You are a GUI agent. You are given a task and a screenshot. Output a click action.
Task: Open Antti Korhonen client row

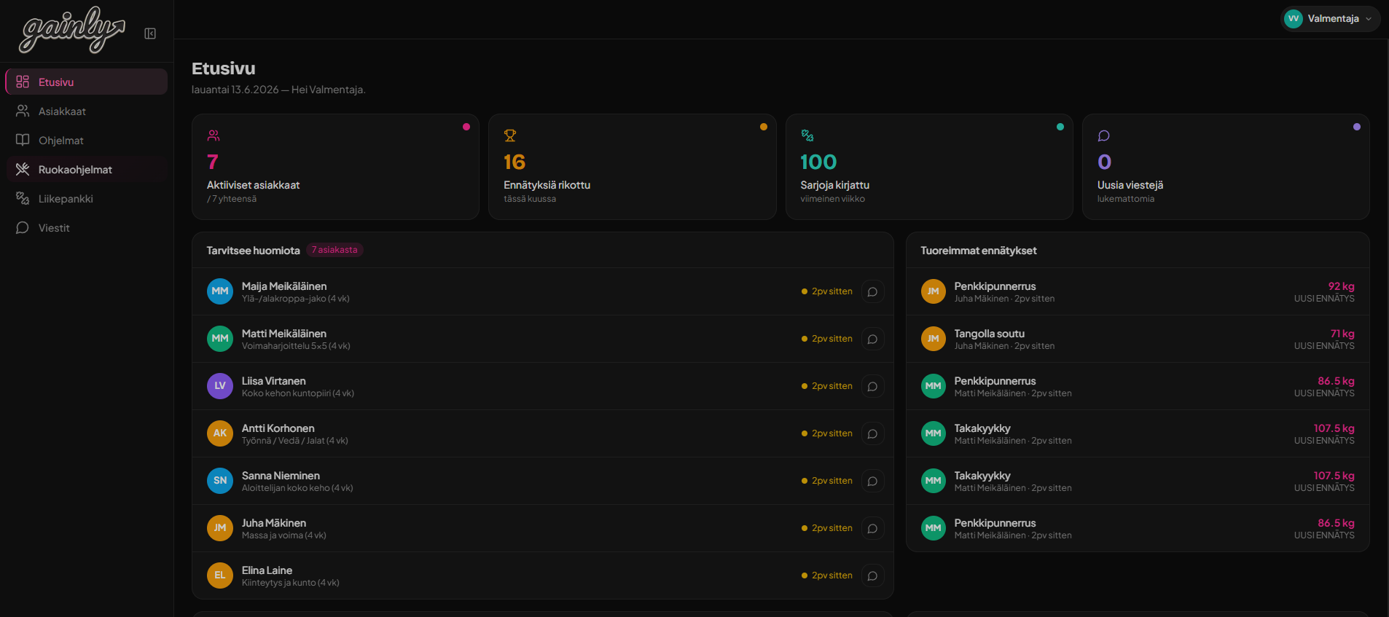click(x=542, y=433)
